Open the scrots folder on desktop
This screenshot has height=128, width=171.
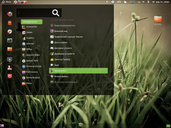click(x=158, y=20)
